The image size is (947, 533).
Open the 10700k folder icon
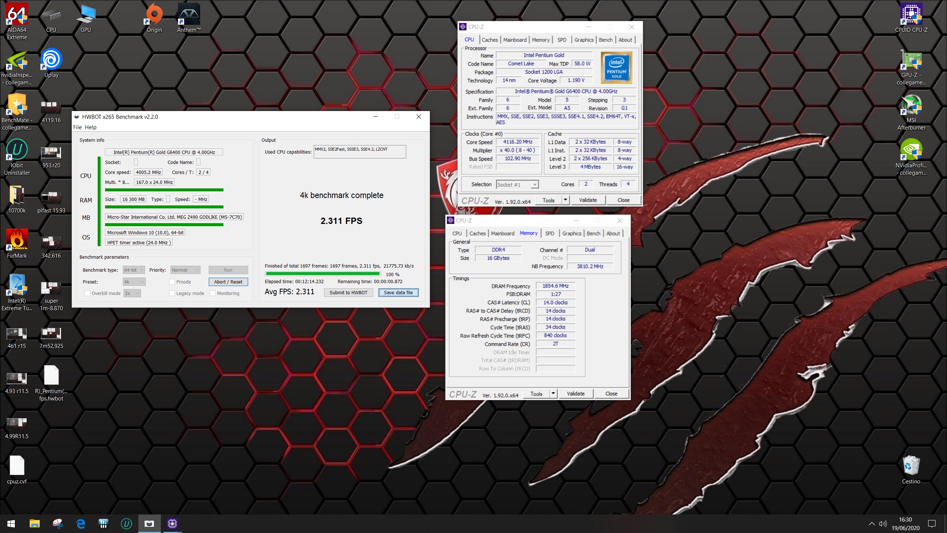tap(17, 199)
